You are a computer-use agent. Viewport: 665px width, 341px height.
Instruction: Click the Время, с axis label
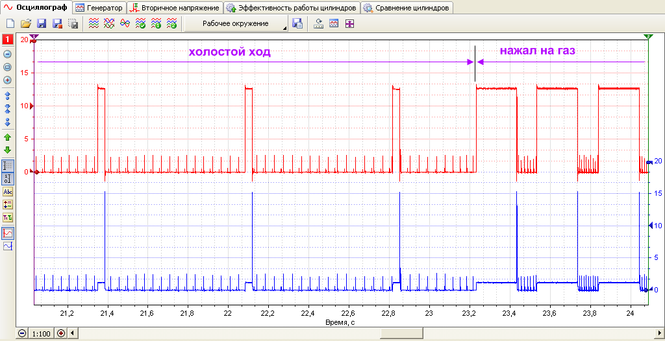click(340, 322)
